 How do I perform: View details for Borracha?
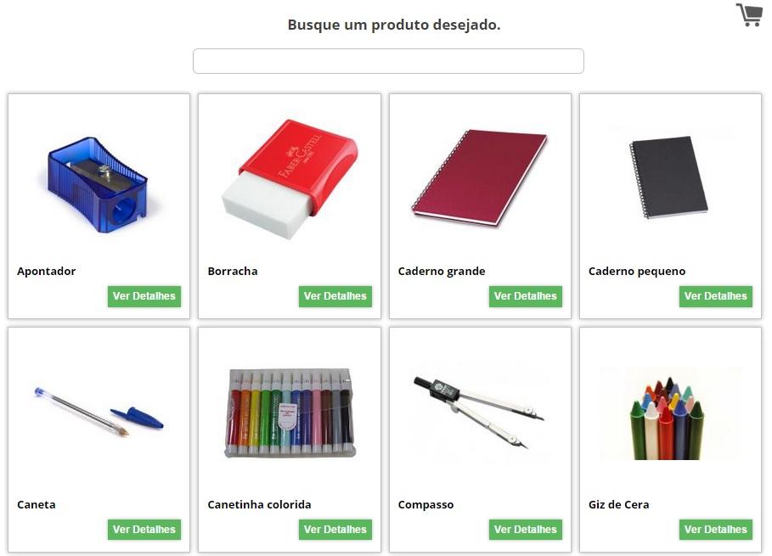pos(335,296)
